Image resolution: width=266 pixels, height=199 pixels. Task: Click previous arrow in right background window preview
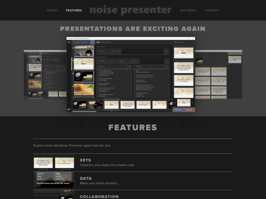point(229,65)
